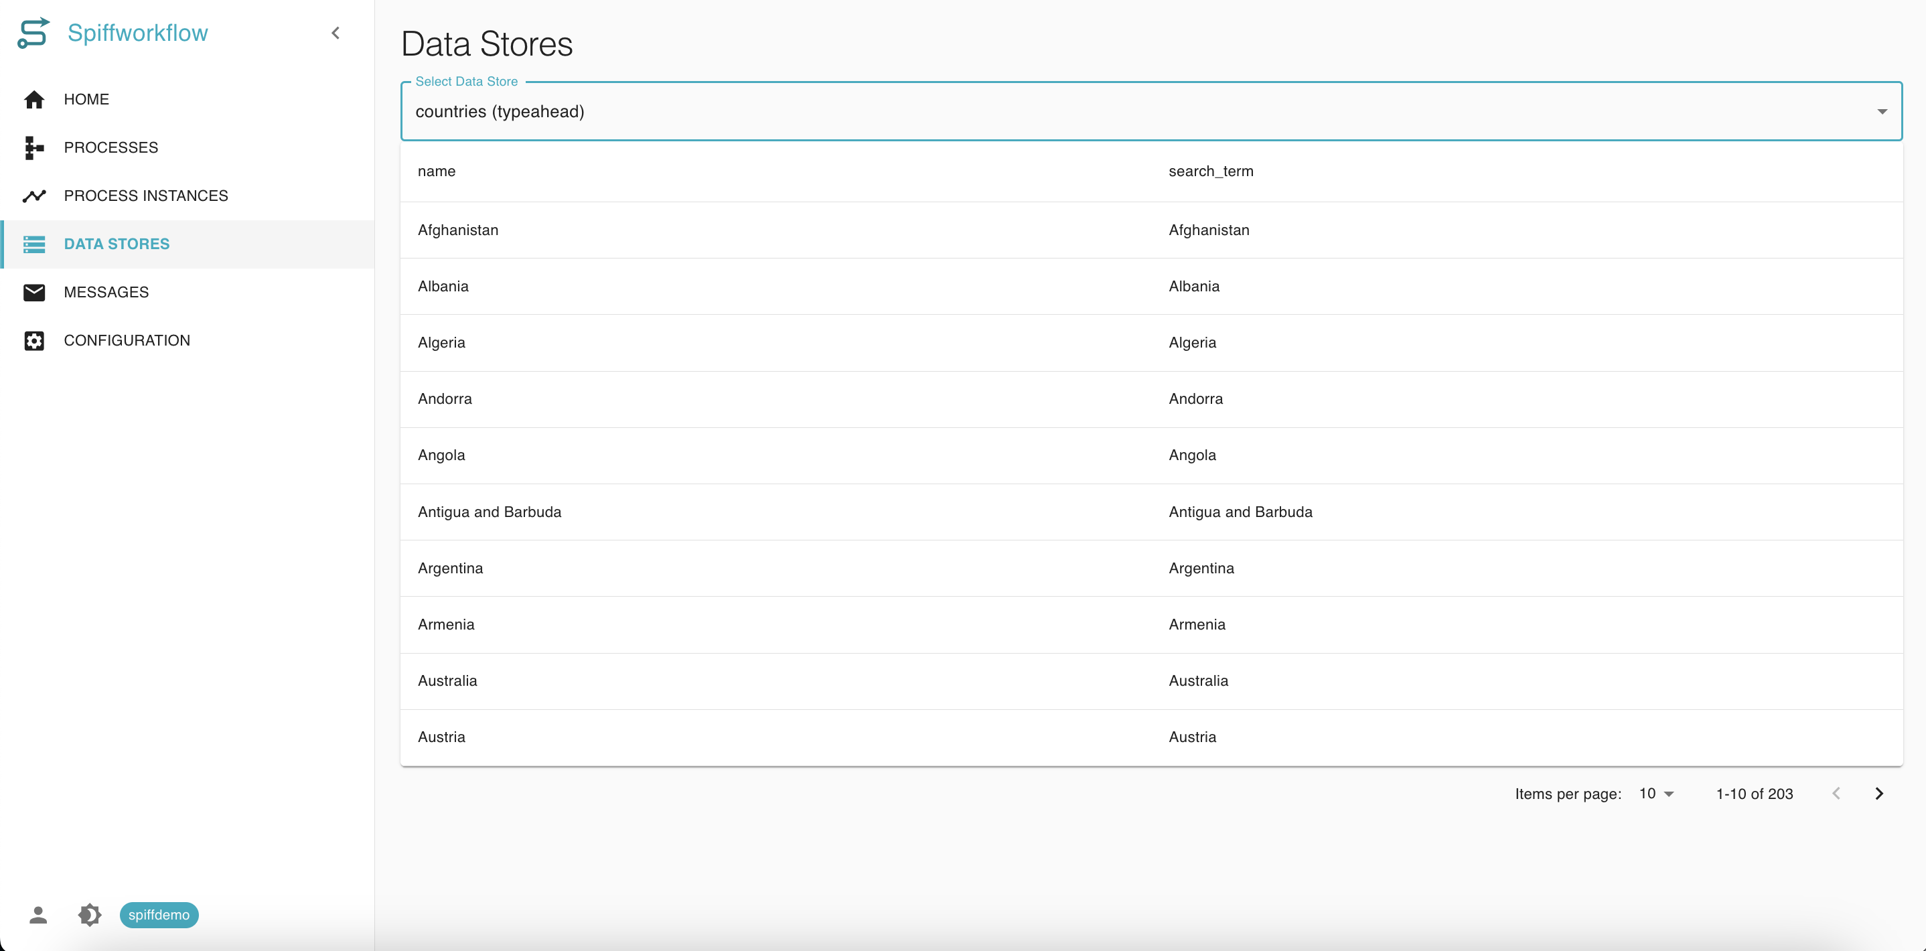Click the Processes hierarchy icon
Image resolution: width=1926 pixels, height=951 pixels.
click(34, 147)
